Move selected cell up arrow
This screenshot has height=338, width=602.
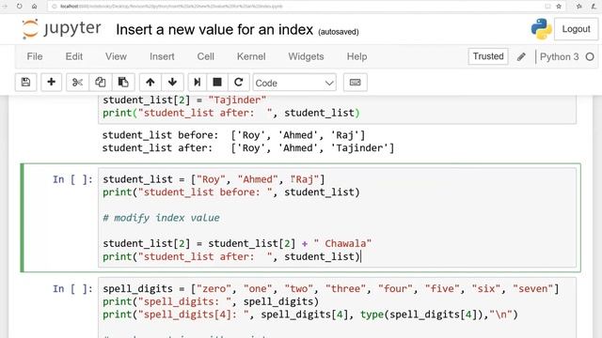click(150, 83)
